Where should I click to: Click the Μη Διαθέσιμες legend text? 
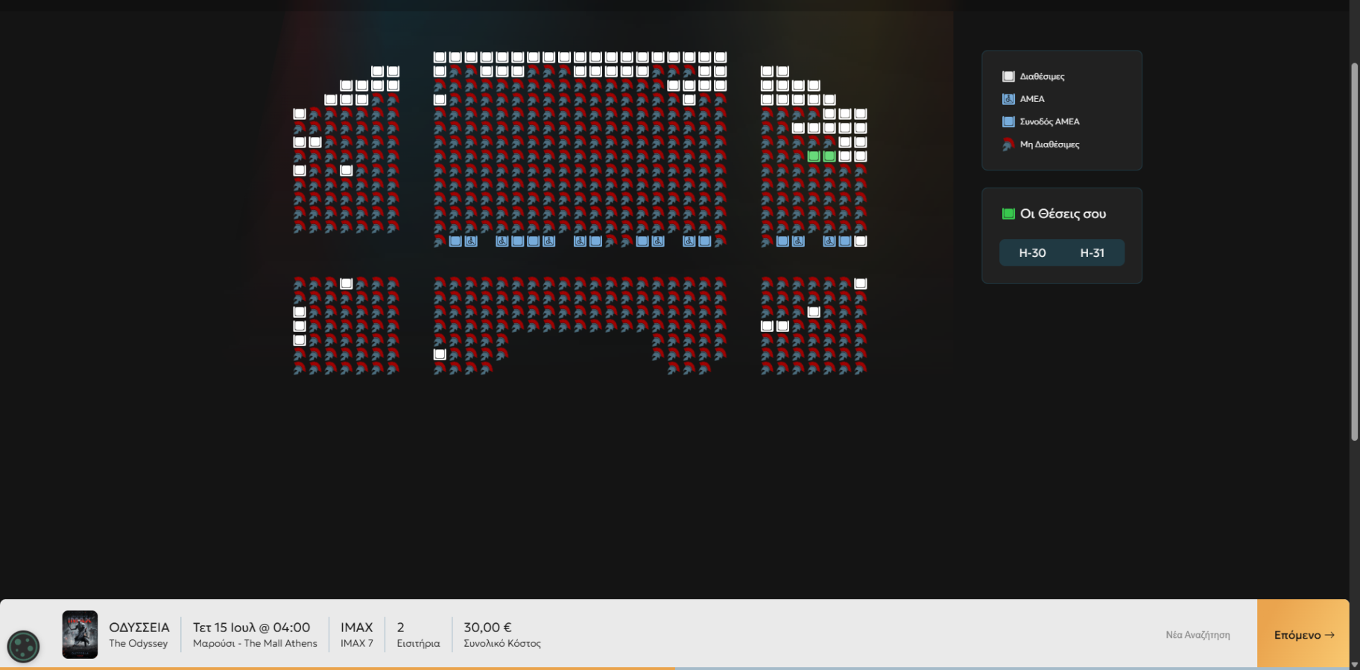1049,144
